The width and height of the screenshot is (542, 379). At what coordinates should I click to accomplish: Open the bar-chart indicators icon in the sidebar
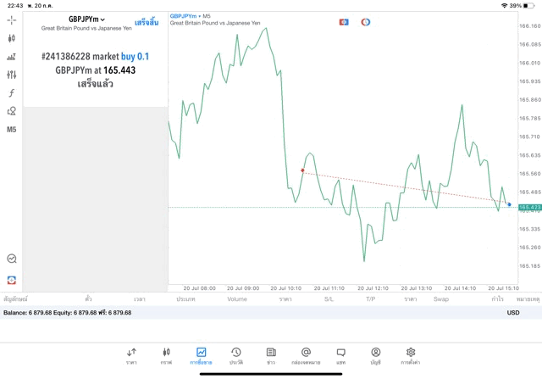[x=11, y=57]
